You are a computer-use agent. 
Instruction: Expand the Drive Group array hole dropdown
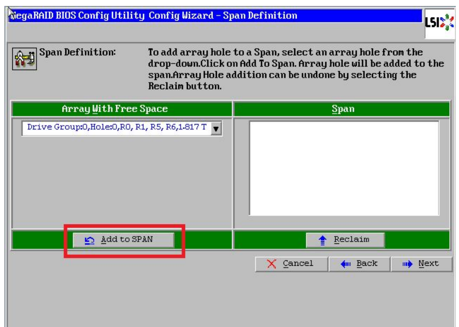coord(216,128)
